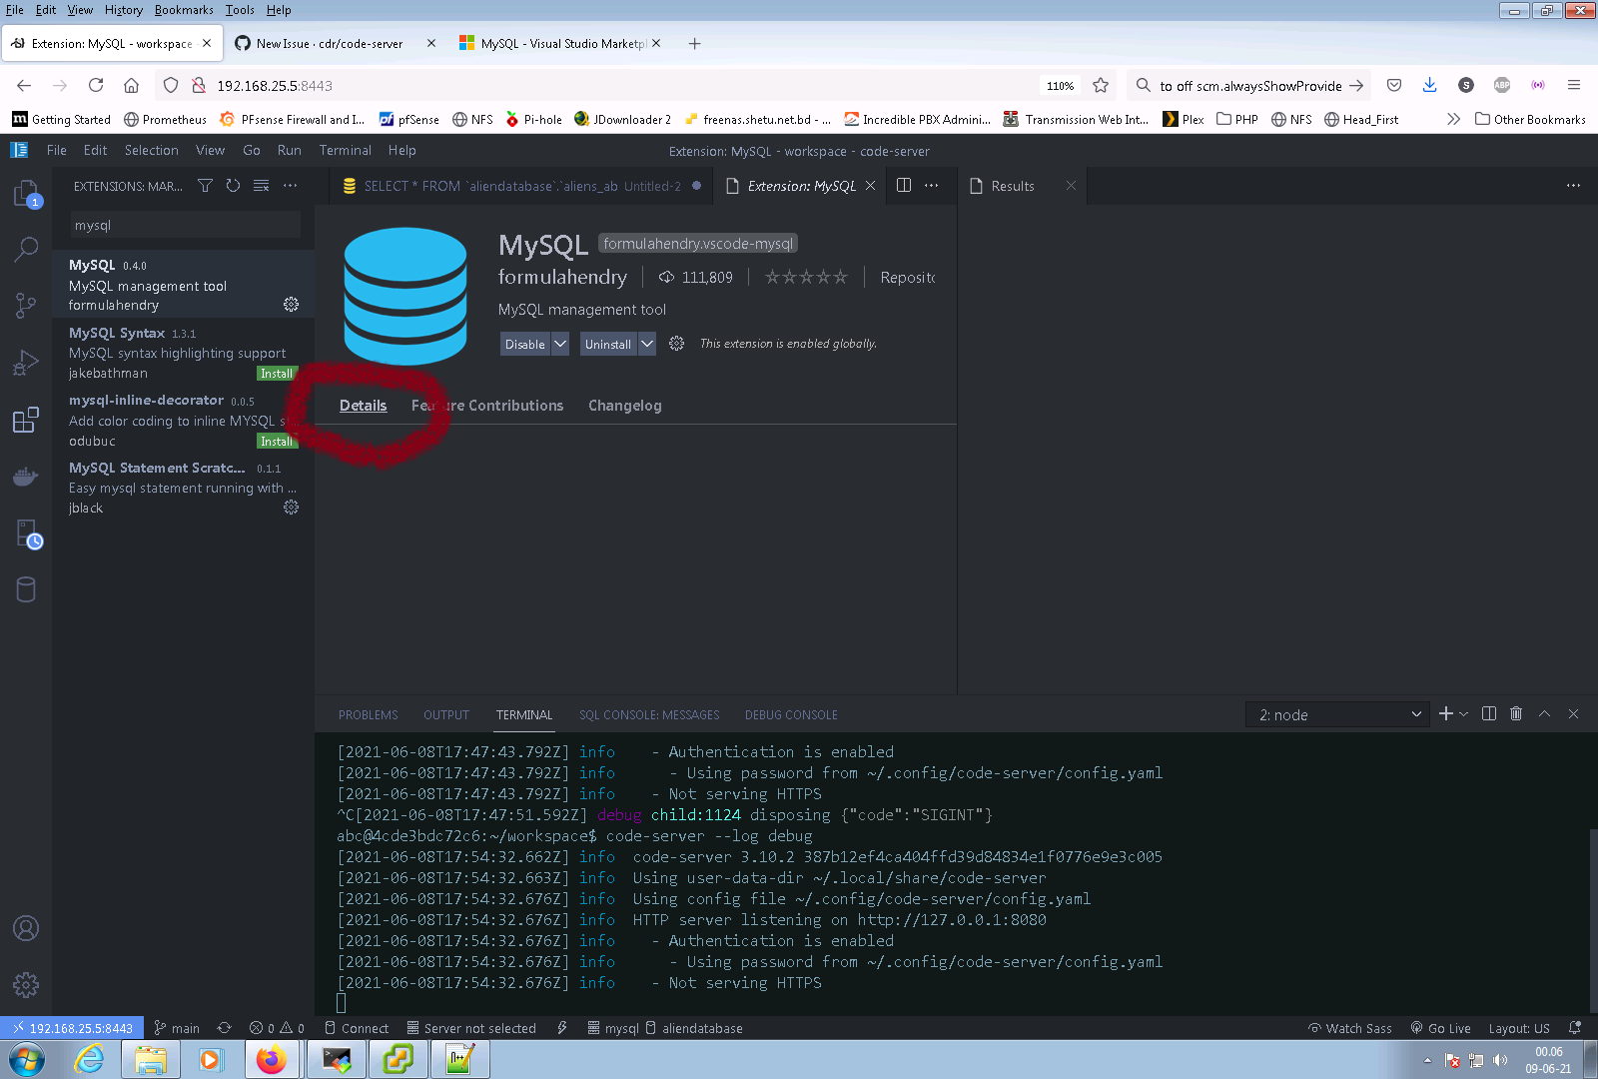This screenshot has height=1079, width=1598.
Task: Open notifications bell in status bar
Action: (x=1575, y=1028)
